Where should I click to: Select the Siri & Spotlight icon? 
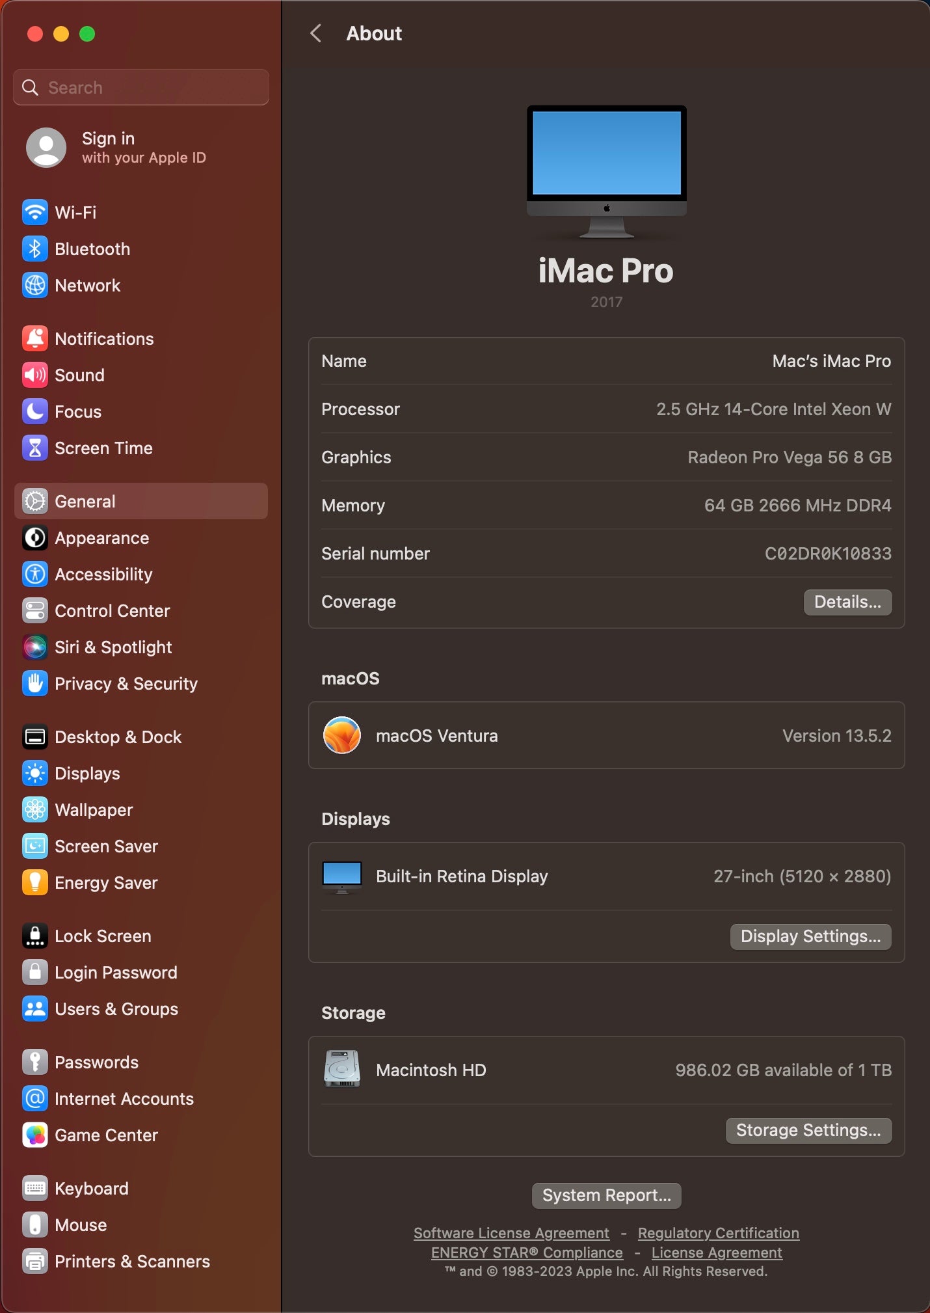pos(34,647)
